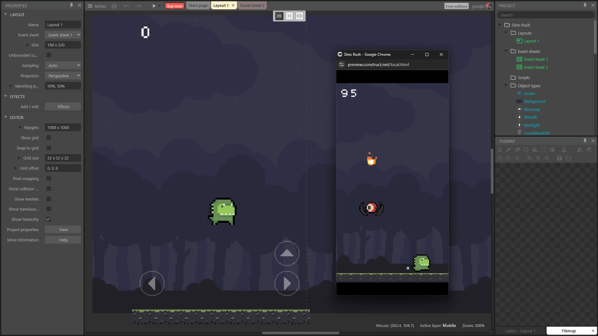Switch viewport to 2D view mode
This screenshot has height=336, width=598.
pyautogui.click(x=279, y=16)
